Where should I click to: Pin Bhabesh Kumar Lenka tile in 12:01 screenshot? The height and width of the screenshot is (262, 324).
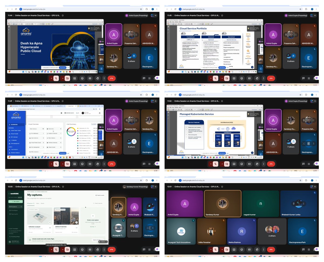pos(293,204)
